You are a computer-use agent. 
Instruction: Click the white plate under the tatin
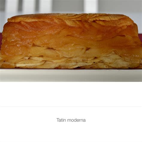point(71,75)
